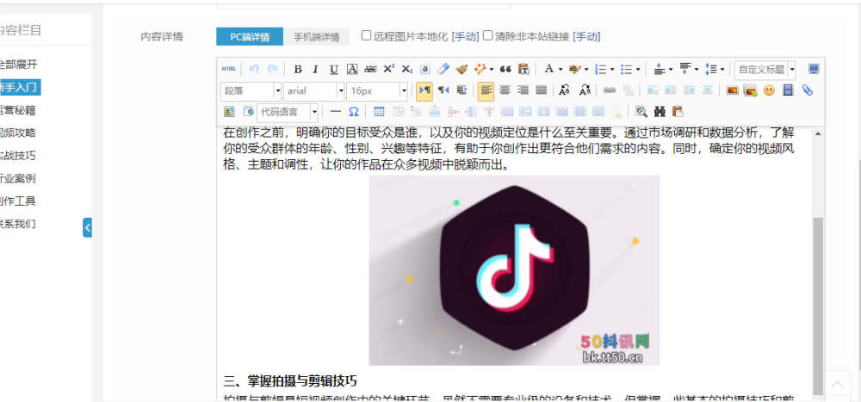Screen dimensions: 861x402
Task: Apply superscript formatting
Action: (389, 69)
